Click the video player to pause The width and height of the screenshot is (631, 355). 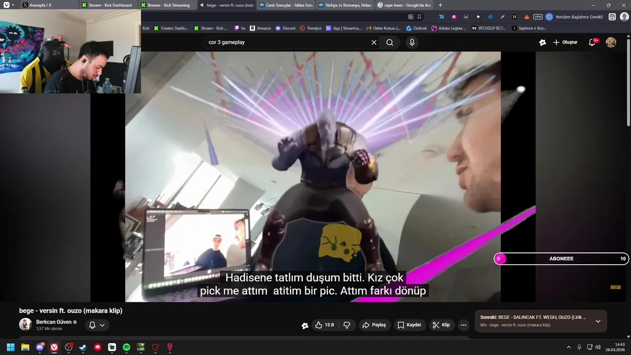[313, 177]
